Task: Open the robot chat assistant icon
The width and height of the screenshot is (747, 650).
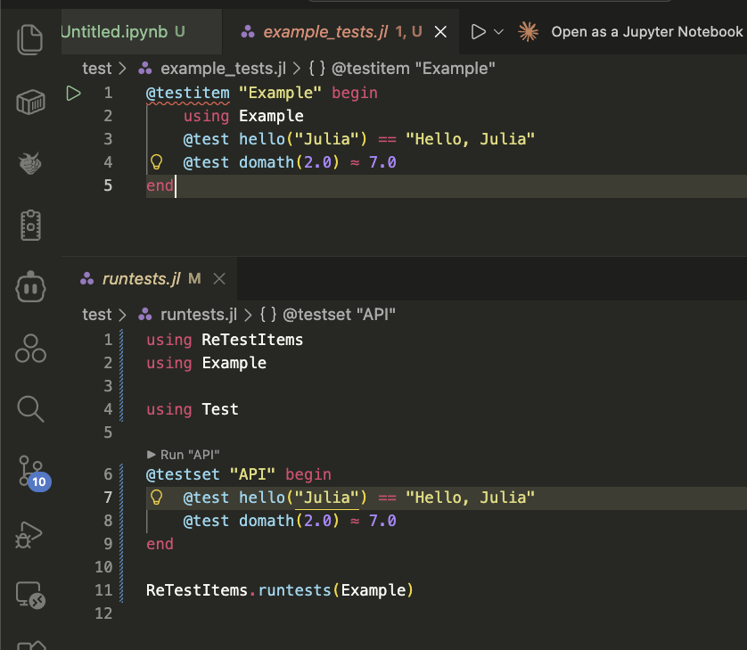Action: pos(30,287)
